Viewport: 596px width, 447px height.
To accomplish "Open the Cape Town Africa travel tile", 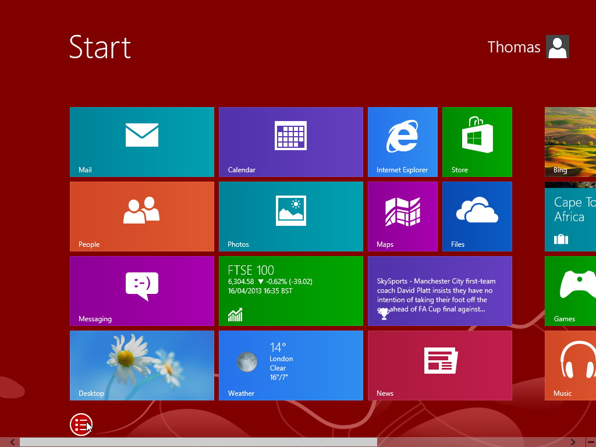I will [570, 217].
